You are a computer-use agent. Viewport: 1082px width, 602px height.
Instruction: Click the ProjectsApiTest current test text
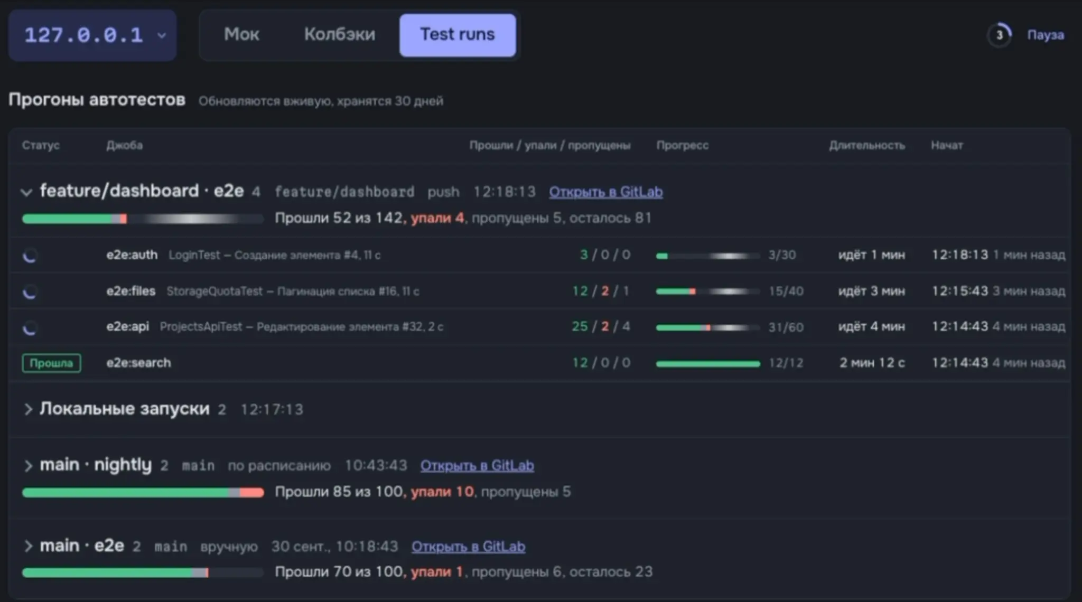click(301, 327)
